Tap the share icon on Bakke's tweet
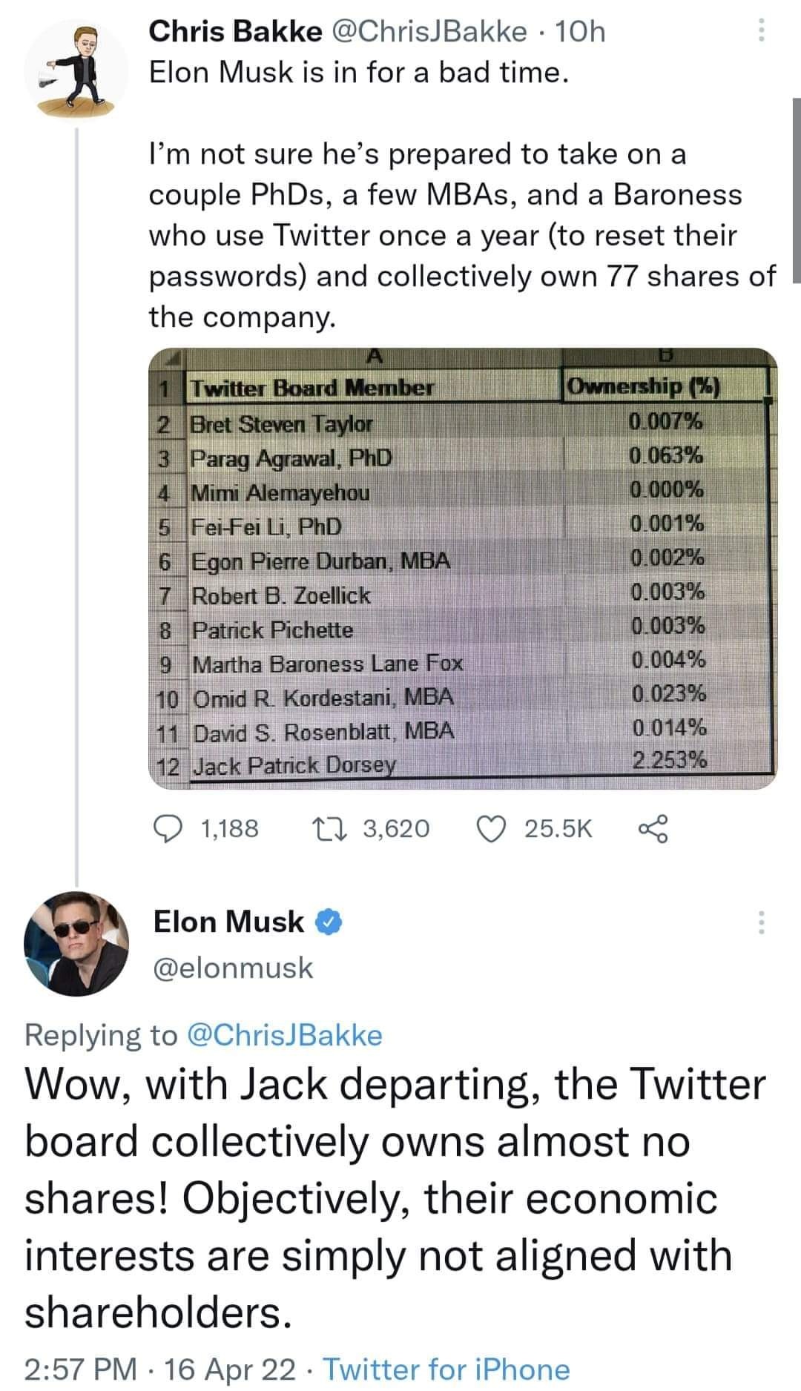This screenshot has height=1391, width=801. point(653,828)
